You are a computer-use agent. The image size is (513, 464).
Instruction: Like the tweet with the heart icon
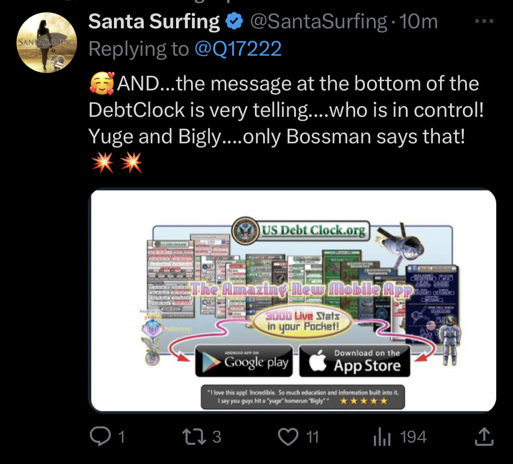(x=288, y=437)
